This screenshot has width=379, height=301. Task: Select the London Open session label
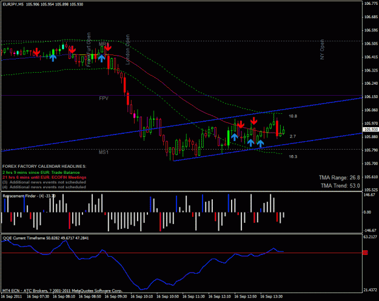point(127,50)
